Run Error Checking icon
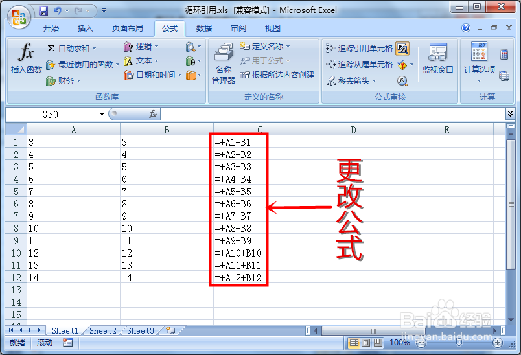 click(x=402, y=65)
